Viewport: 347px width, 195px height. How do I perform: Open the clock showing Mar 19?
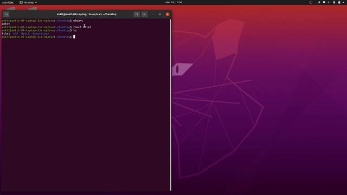(173, 2)
